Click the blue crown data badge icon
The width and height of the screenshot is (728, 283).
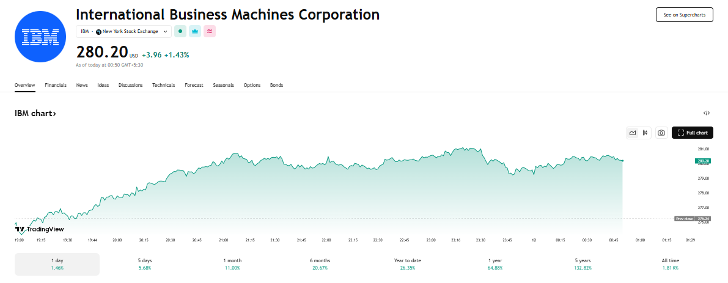point(195,32)
